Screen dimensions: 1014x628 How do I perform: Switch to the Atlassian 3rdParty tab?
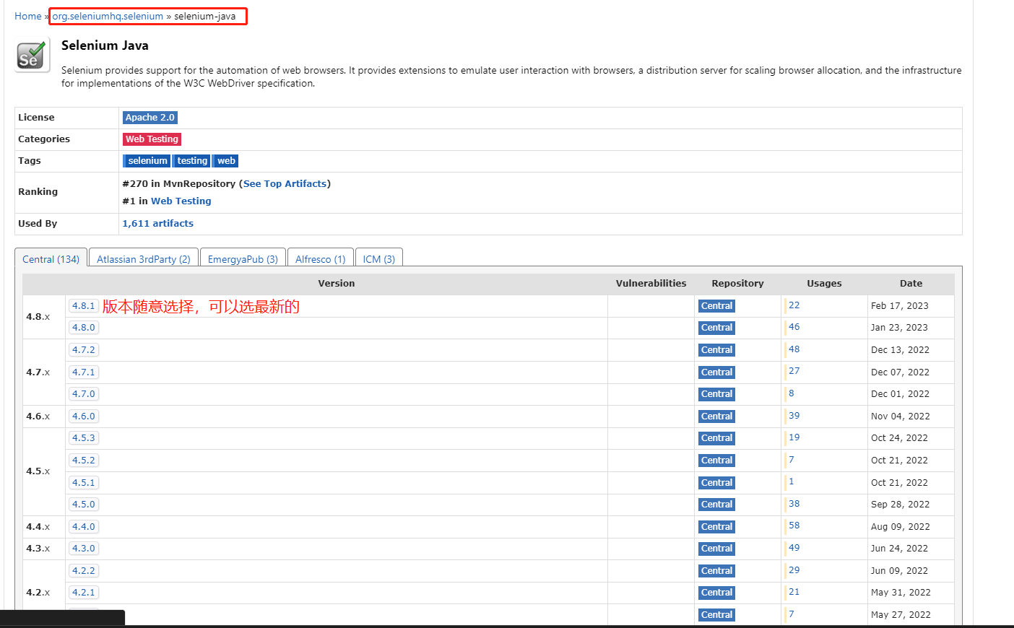[142, 257]
